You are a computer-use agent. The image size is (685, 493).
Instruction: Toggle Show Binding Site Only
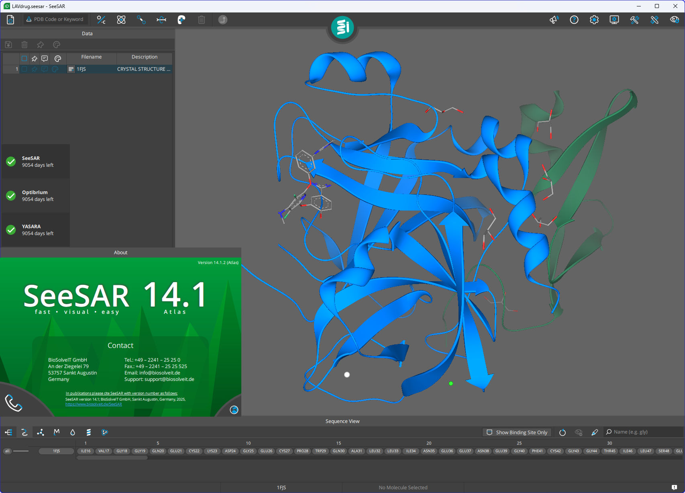pos(517,432)
